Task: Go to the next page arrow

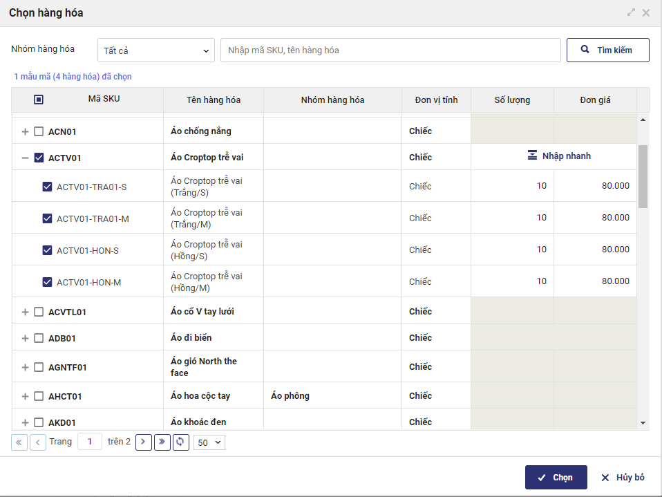Action: pyautogui.click(x=144, y=442)
